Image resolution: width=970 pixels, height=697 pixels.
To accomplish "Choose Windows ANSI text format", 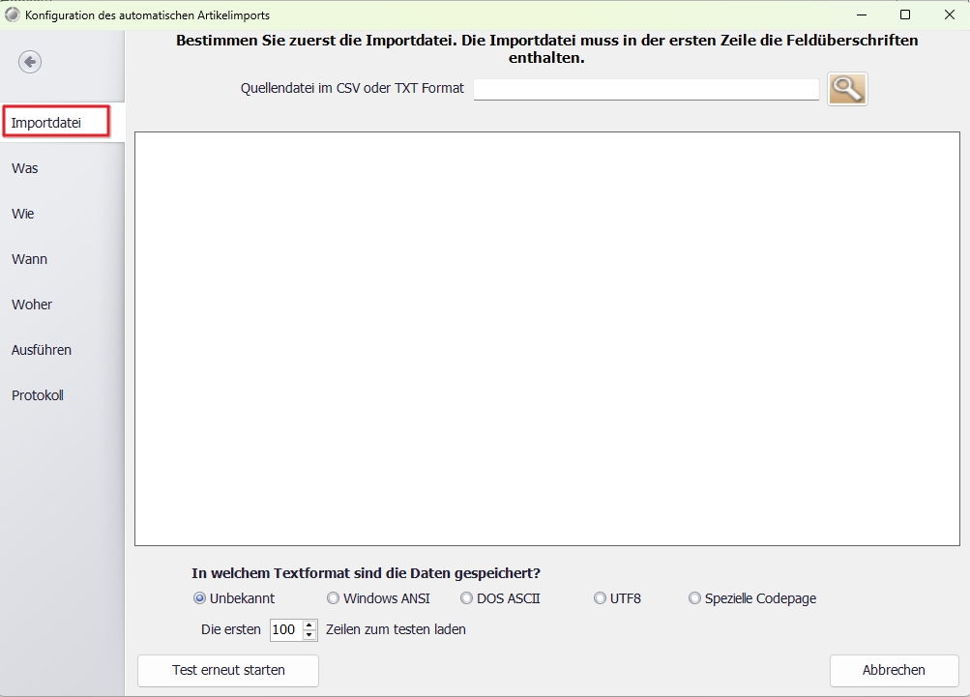I will click(378, 598).
